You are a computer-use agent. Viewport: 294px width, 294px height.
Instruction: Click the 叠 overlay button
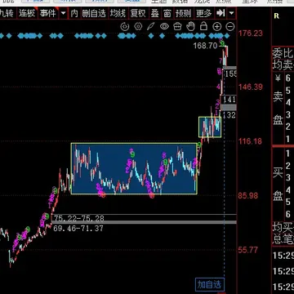click(155, 13)
